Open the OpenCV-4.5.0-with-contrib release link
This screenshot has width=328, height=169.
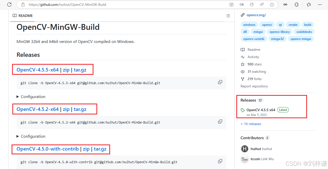click(48, 149)
